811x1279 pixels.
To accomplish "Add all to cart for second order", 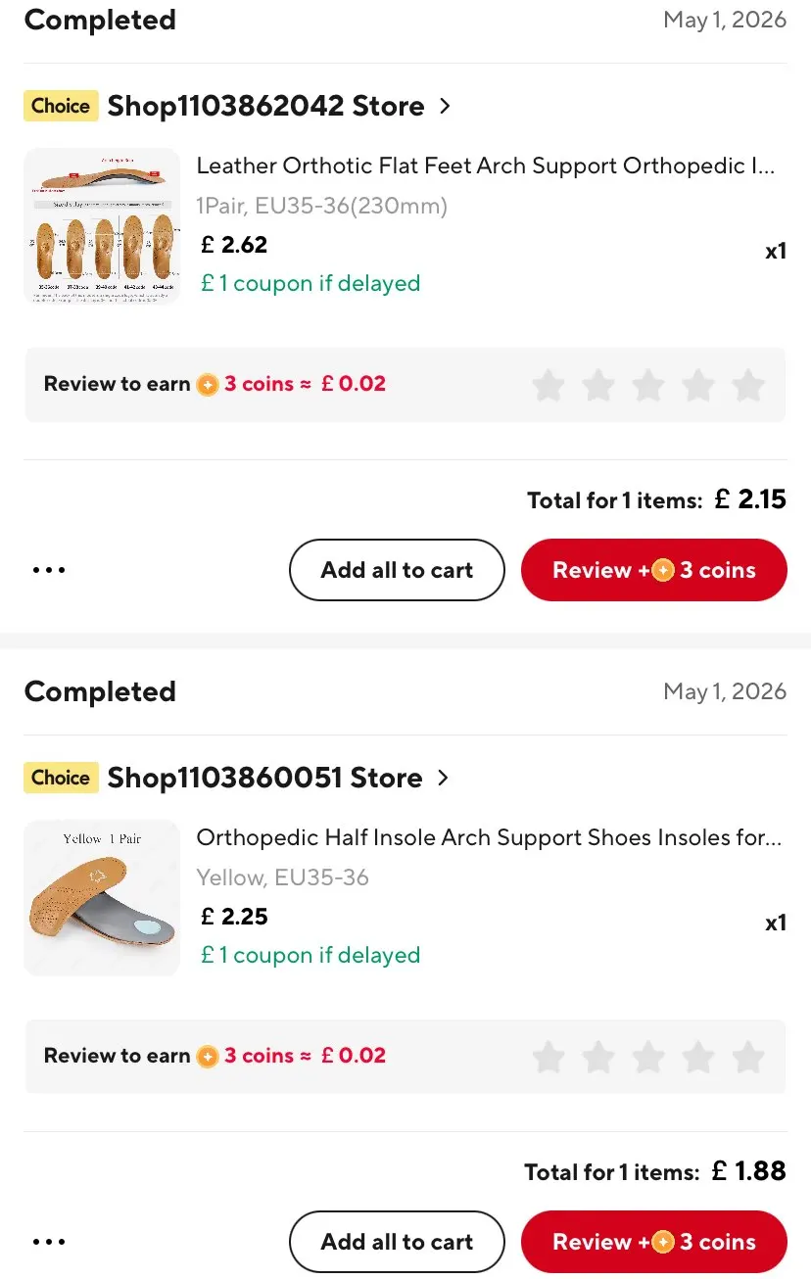I will tap(397, 1242).
